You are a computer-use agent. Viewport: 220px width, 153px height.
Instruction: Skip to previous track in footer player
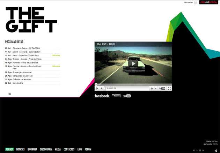click(194, 151)
